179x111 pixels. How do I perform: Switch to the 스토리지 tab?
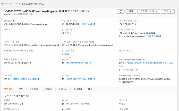[x=48, y=89]
